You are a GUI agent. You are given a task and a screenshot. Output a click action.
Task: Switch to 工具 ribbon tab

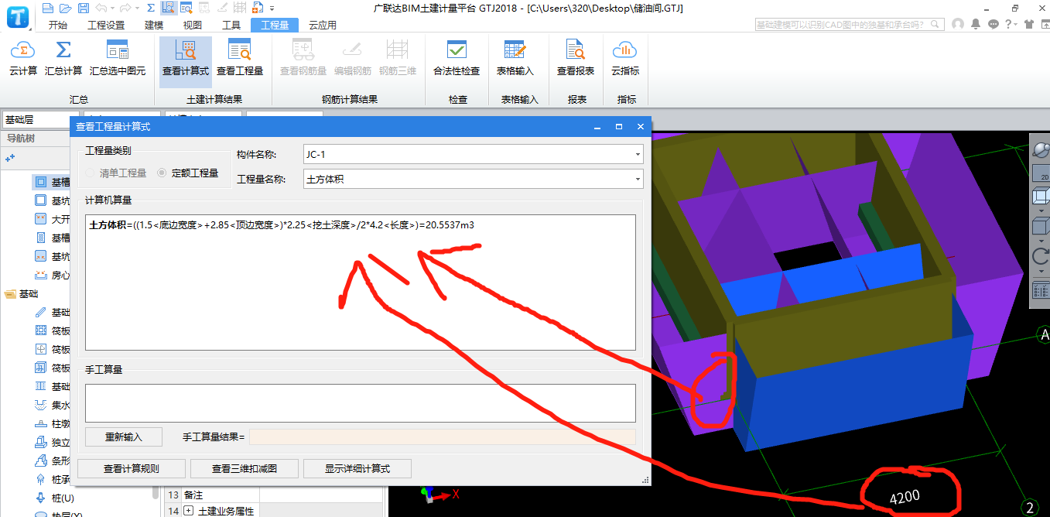click(x=231, y=25)
